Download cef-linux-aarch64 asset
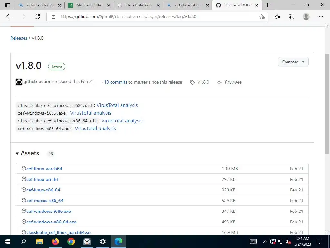 point(44,169)
